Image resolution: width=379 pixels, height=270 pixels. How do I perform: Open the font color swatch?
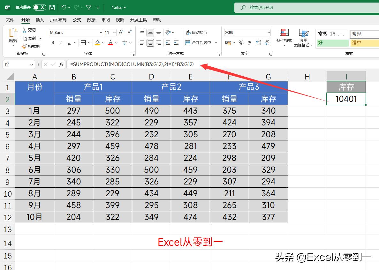click(110, 42)
